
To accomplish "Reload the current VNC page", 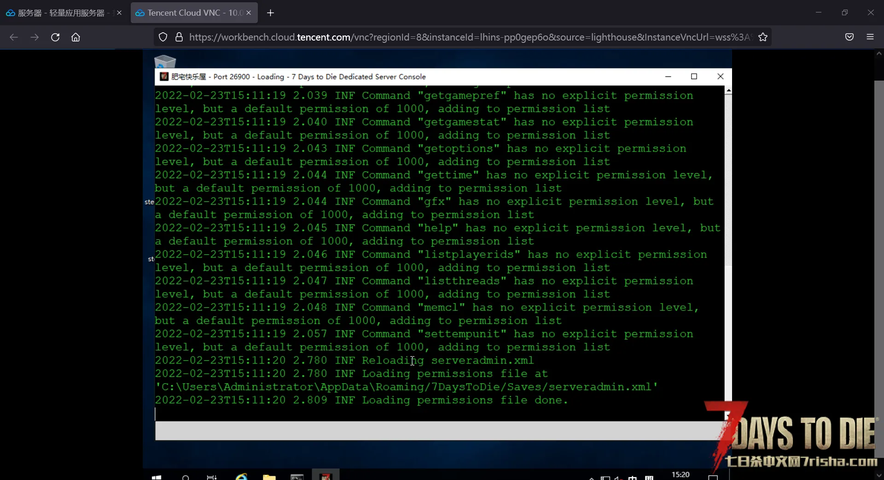I will click(55, 37).
